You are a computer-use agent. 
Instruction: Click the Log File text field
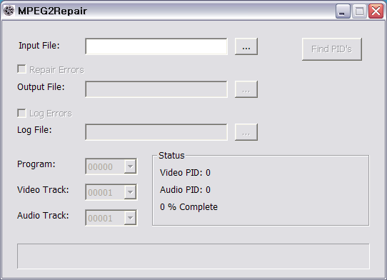[x=156, y=132]
